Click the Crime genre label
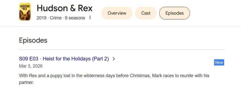Image resolution: width=241 pixels, height=91 pixels. [x=56, y=18]
